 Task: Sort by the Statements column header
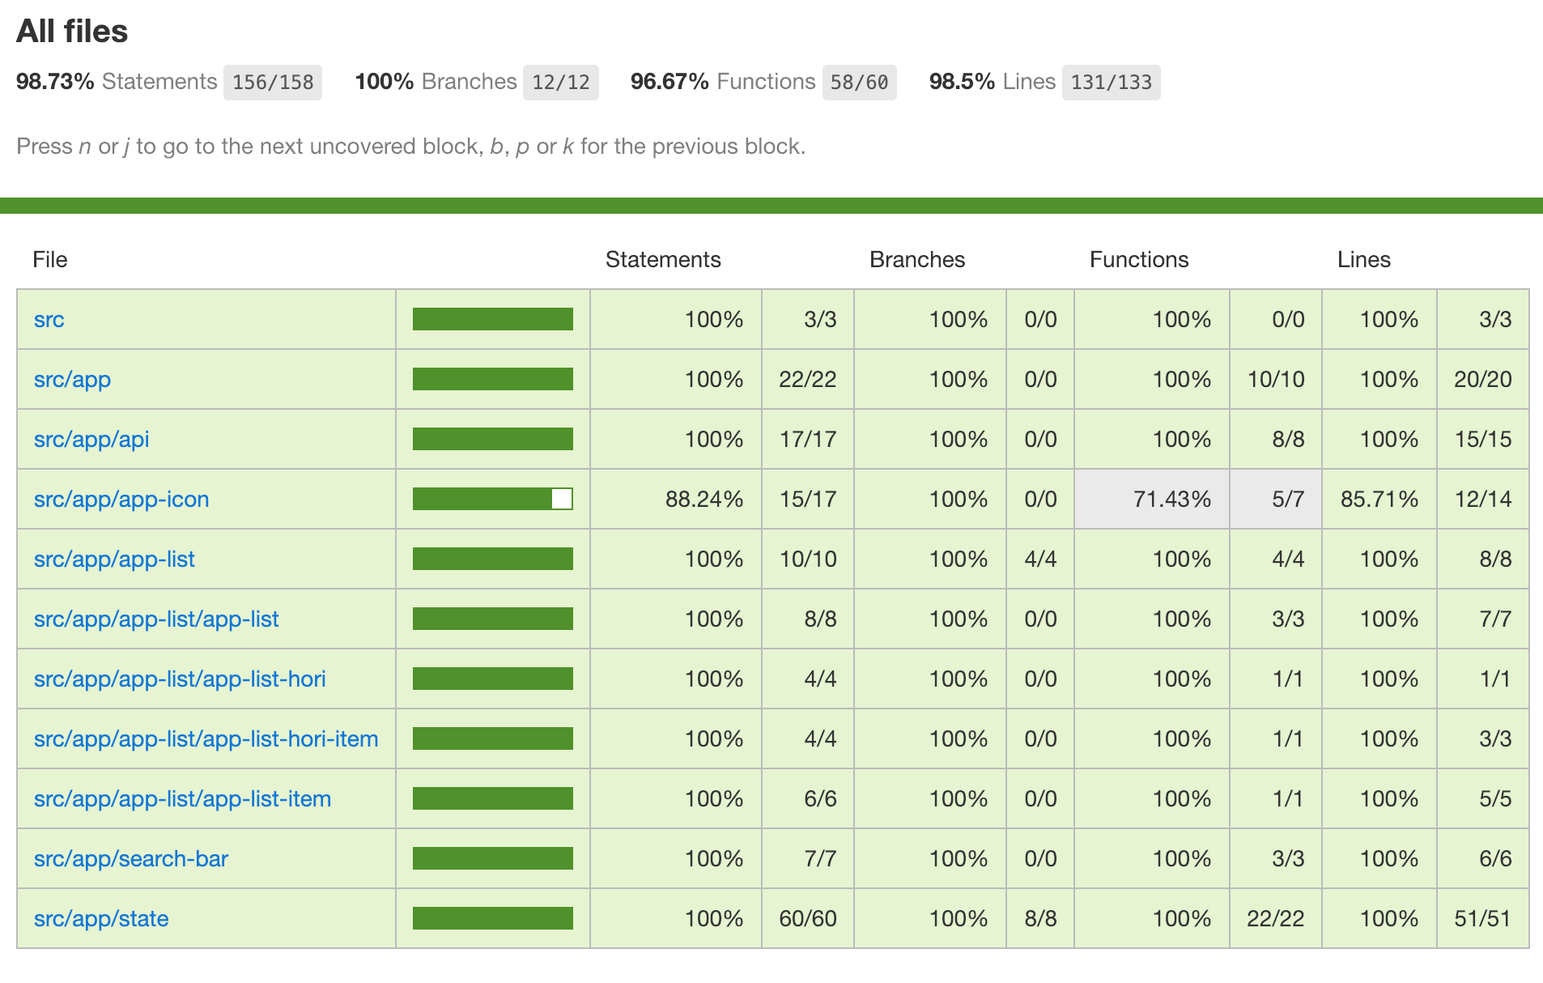(x=663, y=260)
